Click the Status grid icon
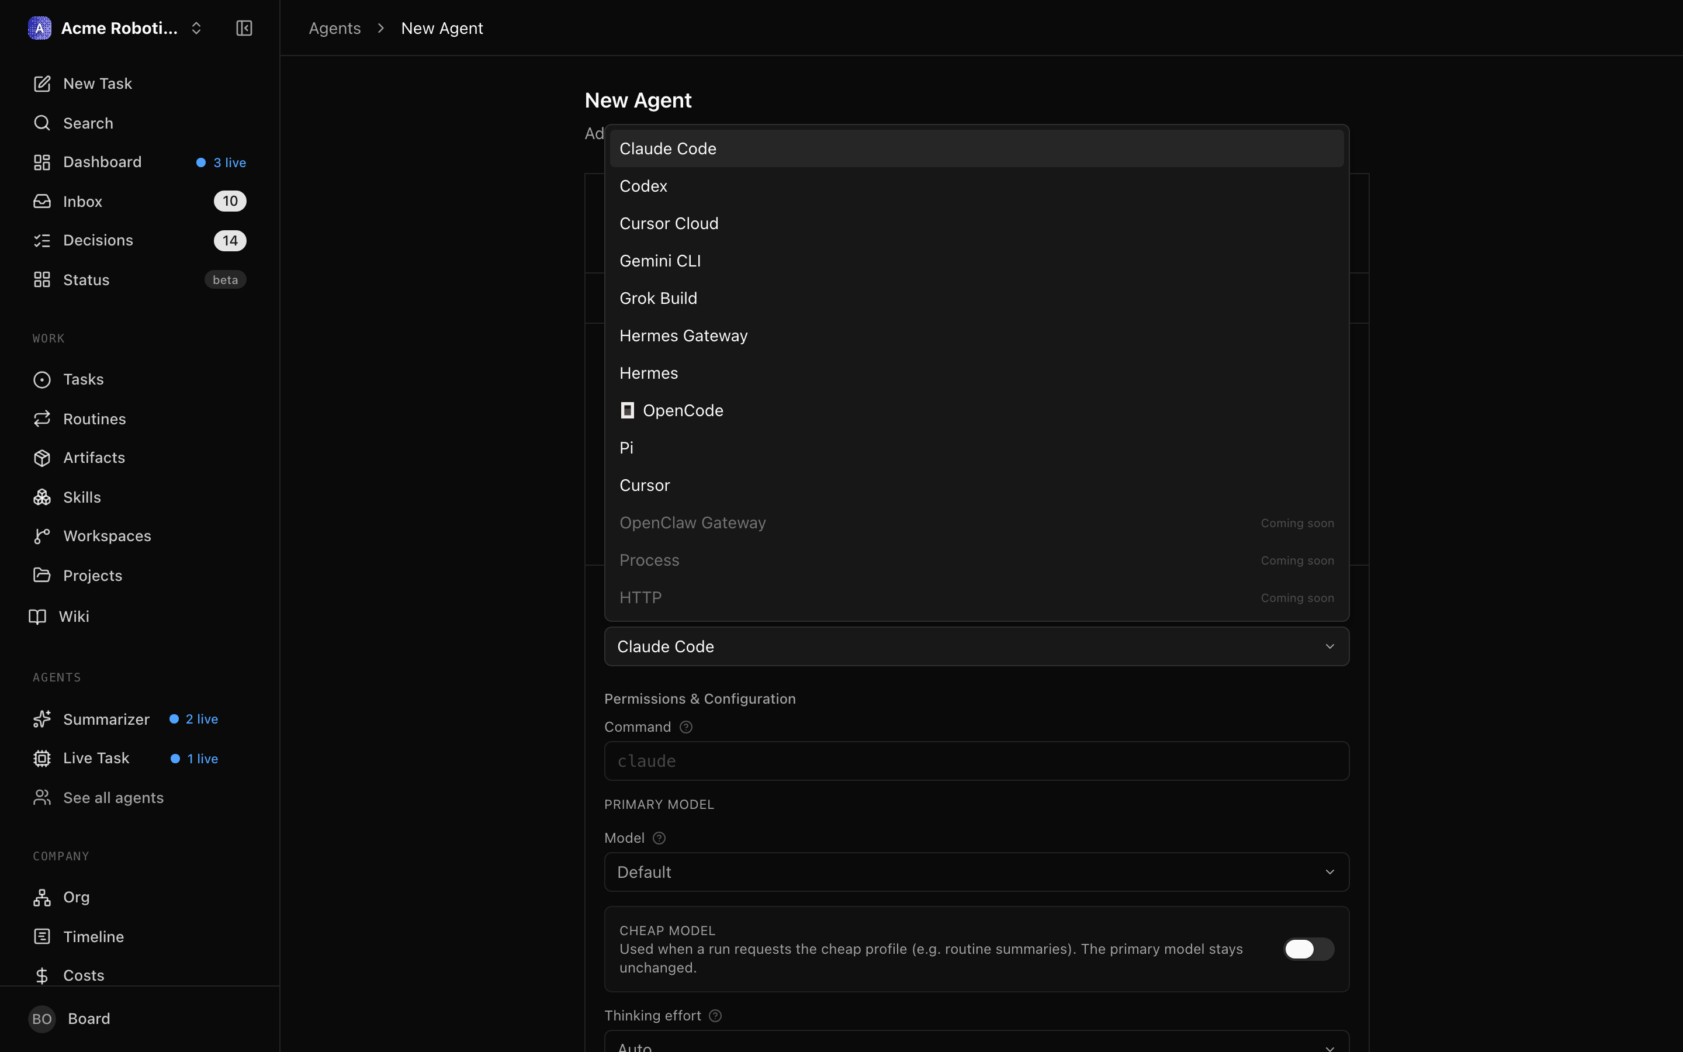The width and height of the screenshot is (1683, 1052). coord(41,280)
